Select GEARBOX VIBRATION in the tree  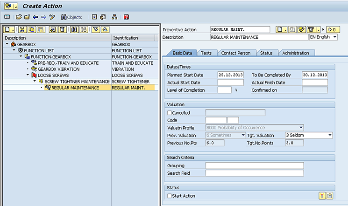tap(58, 69)
